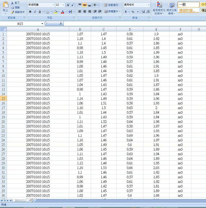Open Format as Table (格式化為表格)

click(x=171, y=8)
